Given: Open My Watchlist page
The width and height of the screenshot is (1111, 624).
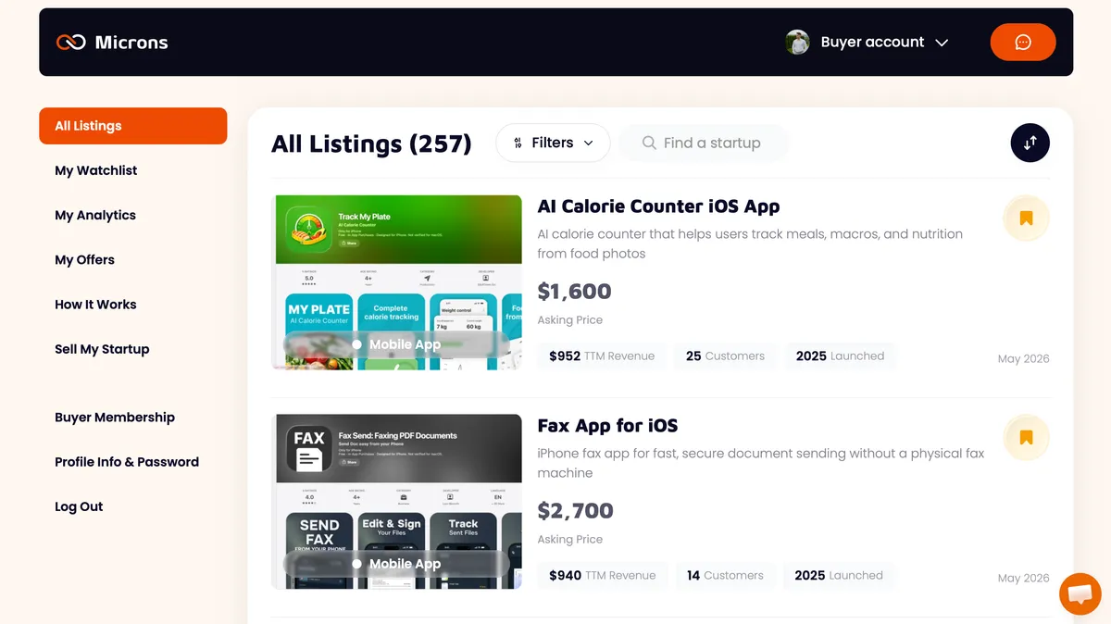Looking at the screenshot, I should 95,170.
